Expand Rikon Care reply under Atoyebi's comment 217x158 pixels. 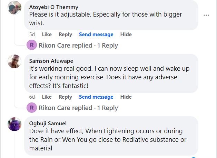[78, 46]
